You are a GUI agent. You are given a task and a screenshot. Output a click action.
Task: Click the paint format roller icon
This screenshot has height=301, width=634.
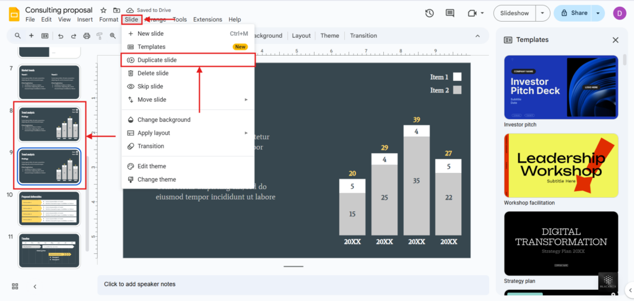tap(100, 36)
